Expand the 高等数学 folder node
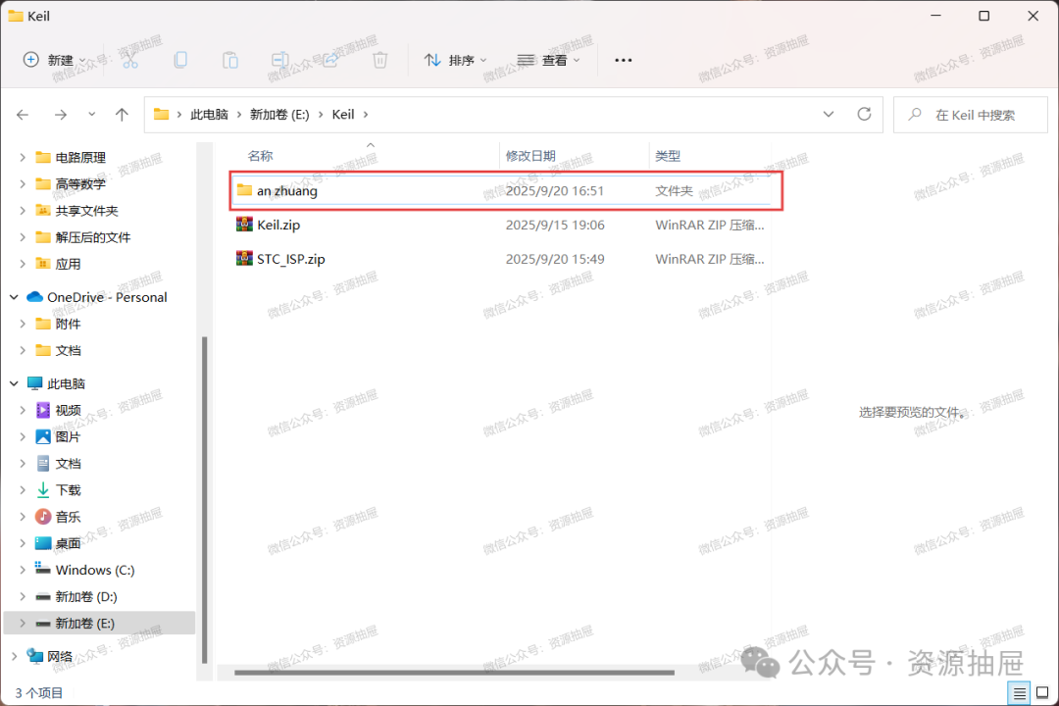The height and width of the screenshot is (706, 1059). pos(23,183)
